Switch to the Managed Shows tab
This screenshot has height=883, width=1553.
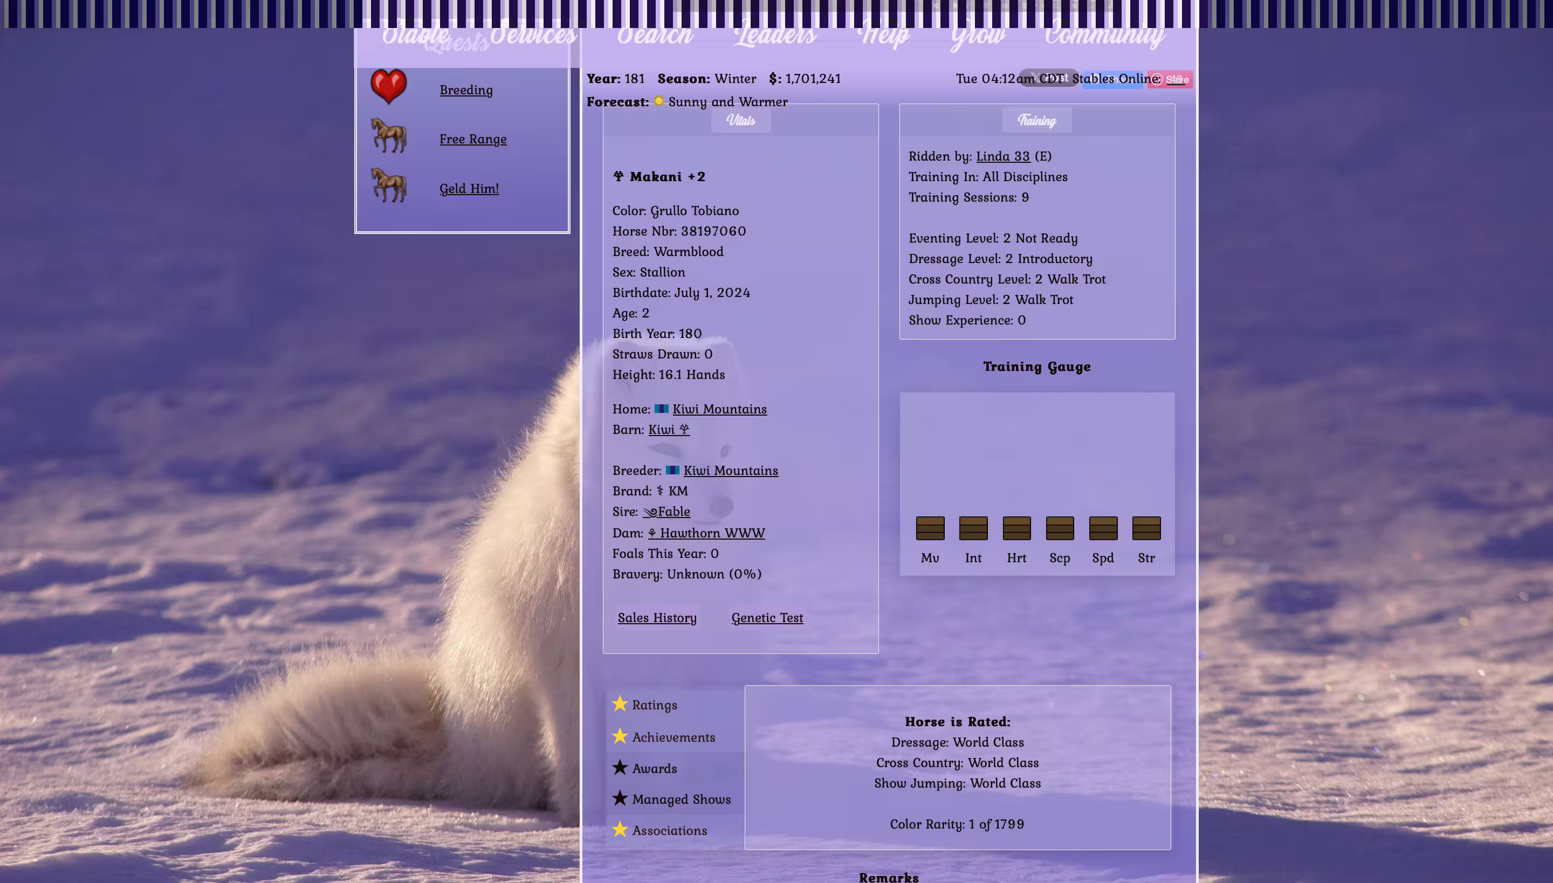point(681,799)
